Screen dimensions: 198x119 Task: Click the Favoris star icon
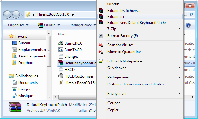tap(11, 36)
